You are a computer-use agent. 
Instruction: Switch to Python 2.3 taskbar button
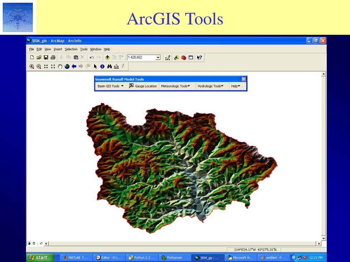(142, 258)
